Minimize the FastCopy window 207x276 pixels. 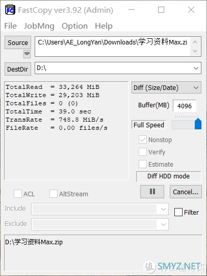[x=132, y=10]
